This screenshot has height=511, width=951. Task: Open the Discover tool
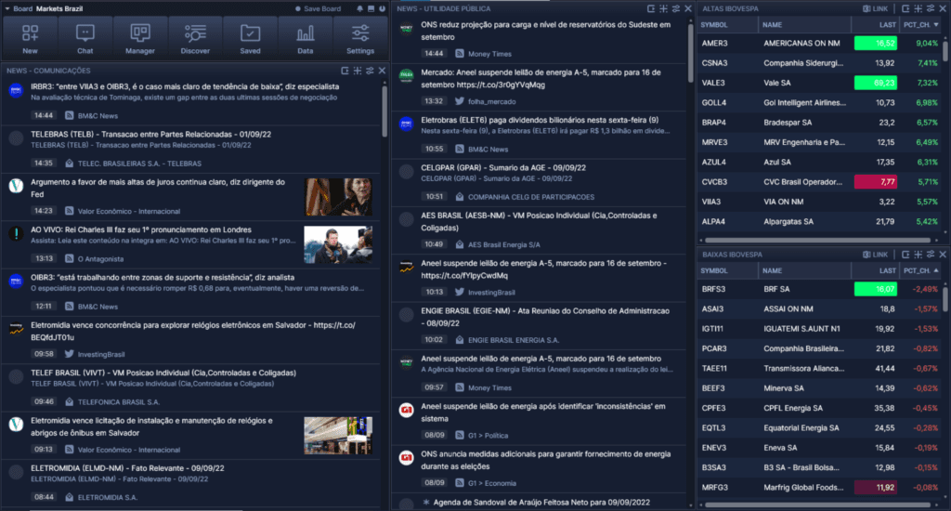[195, 39]
